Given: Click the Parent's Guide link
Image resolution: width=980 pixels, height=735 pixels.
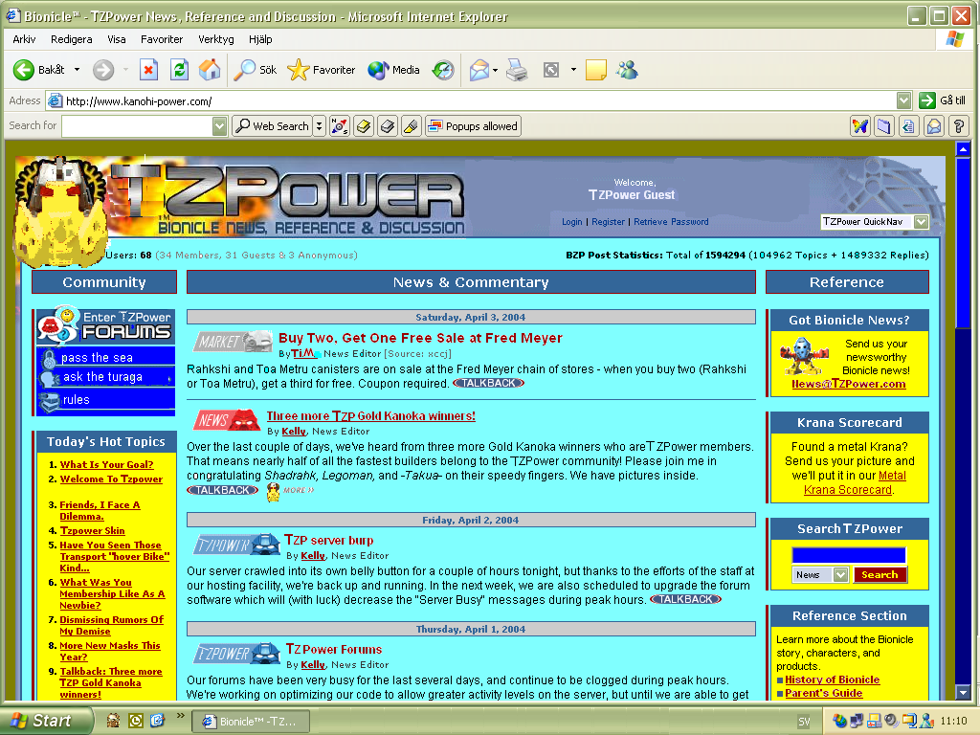Looking at the screenshot, I should click(x=824, y=693).
